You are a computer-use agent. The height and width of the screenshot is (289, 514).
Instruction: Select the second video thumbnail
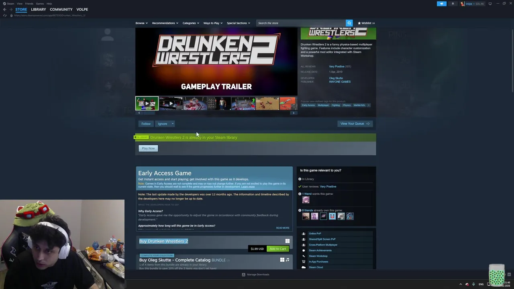point(171,104)
